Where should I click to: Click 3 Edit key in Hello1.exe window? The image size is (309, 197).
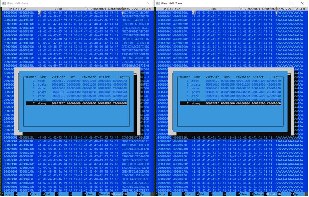point(33,194)
